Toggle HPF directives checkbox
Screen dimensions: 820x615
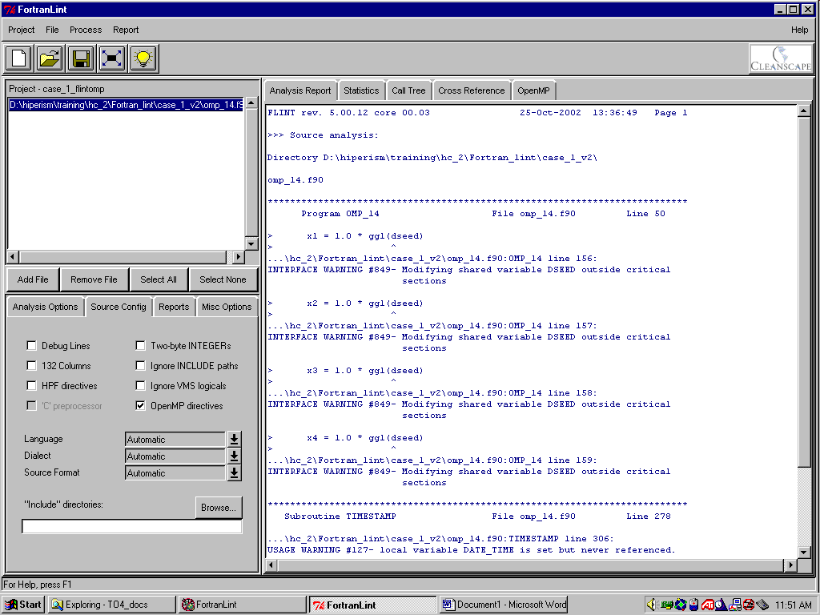[x=31, y=385]
